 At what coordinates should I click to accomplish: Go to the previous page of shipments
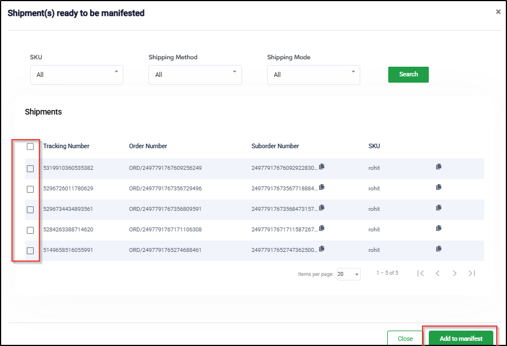click(437, 274)
